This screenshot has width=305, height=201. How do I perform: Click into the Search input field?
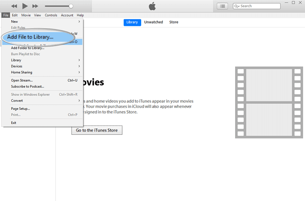pyautogui.click(x=258, y=6)
